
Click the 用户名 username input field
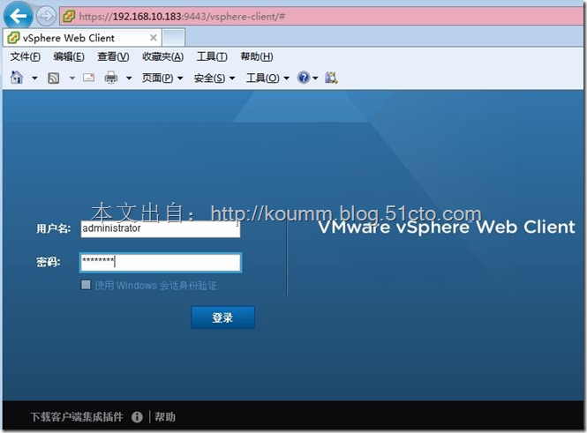point(161,228)
